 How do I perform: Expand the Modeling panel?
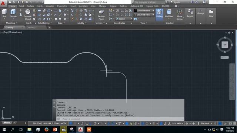coord(11,23)
